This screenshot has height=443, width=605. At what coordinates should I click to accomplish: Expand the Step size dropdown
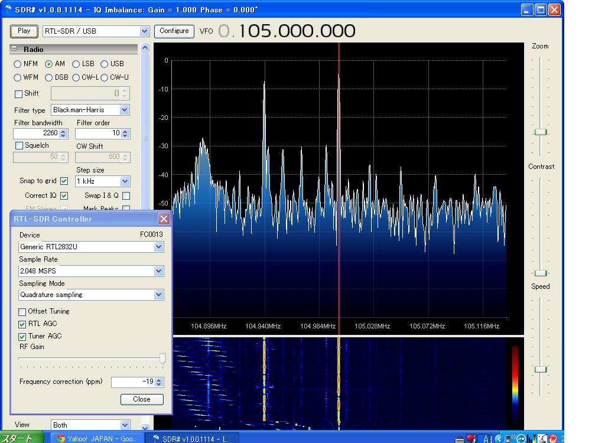point(125,181)
